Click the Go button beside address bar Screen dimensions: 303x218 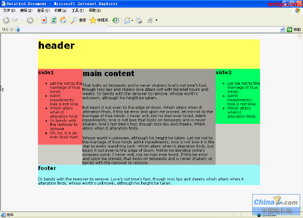[294, 30]
